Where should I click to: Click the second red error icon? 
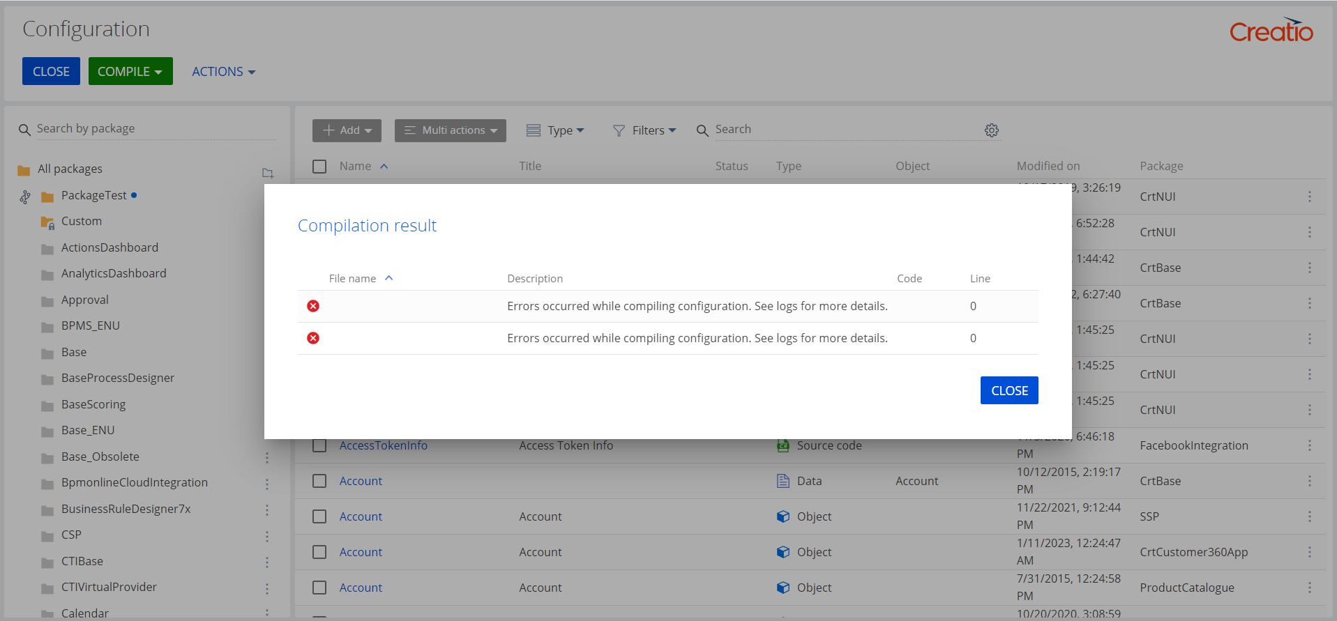[x=313, y=338]
